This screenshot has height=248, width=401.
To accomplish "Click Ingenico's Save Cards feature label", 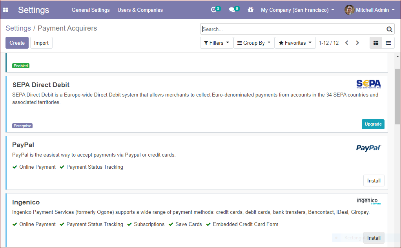I will (x=188, y=224).
